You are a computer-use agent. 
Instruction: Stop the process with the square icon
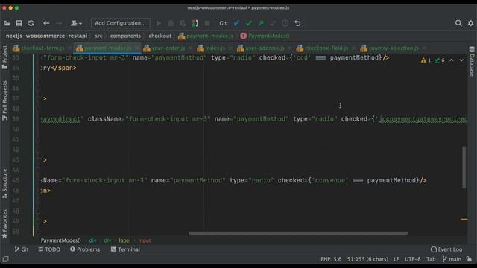[207, 23]
